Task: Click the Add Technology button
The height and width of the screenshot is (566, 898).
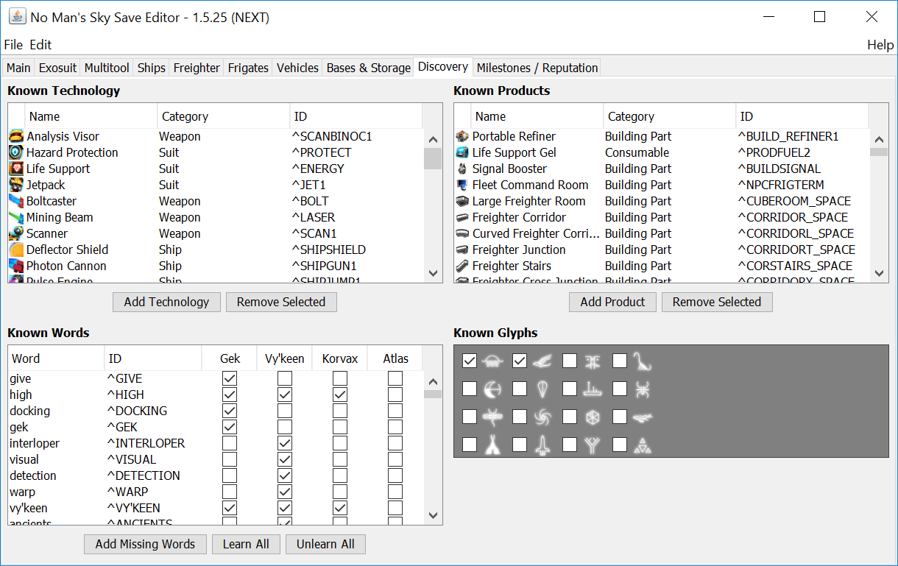Action: click(x=166, y=302)
